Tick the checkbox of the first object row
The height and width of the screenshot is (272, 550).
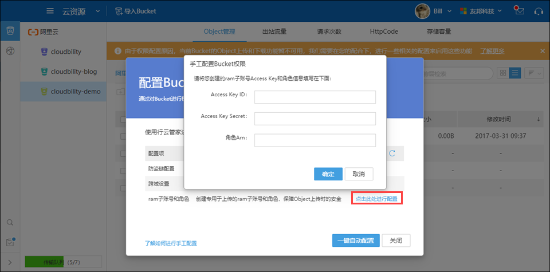point(122,136)
